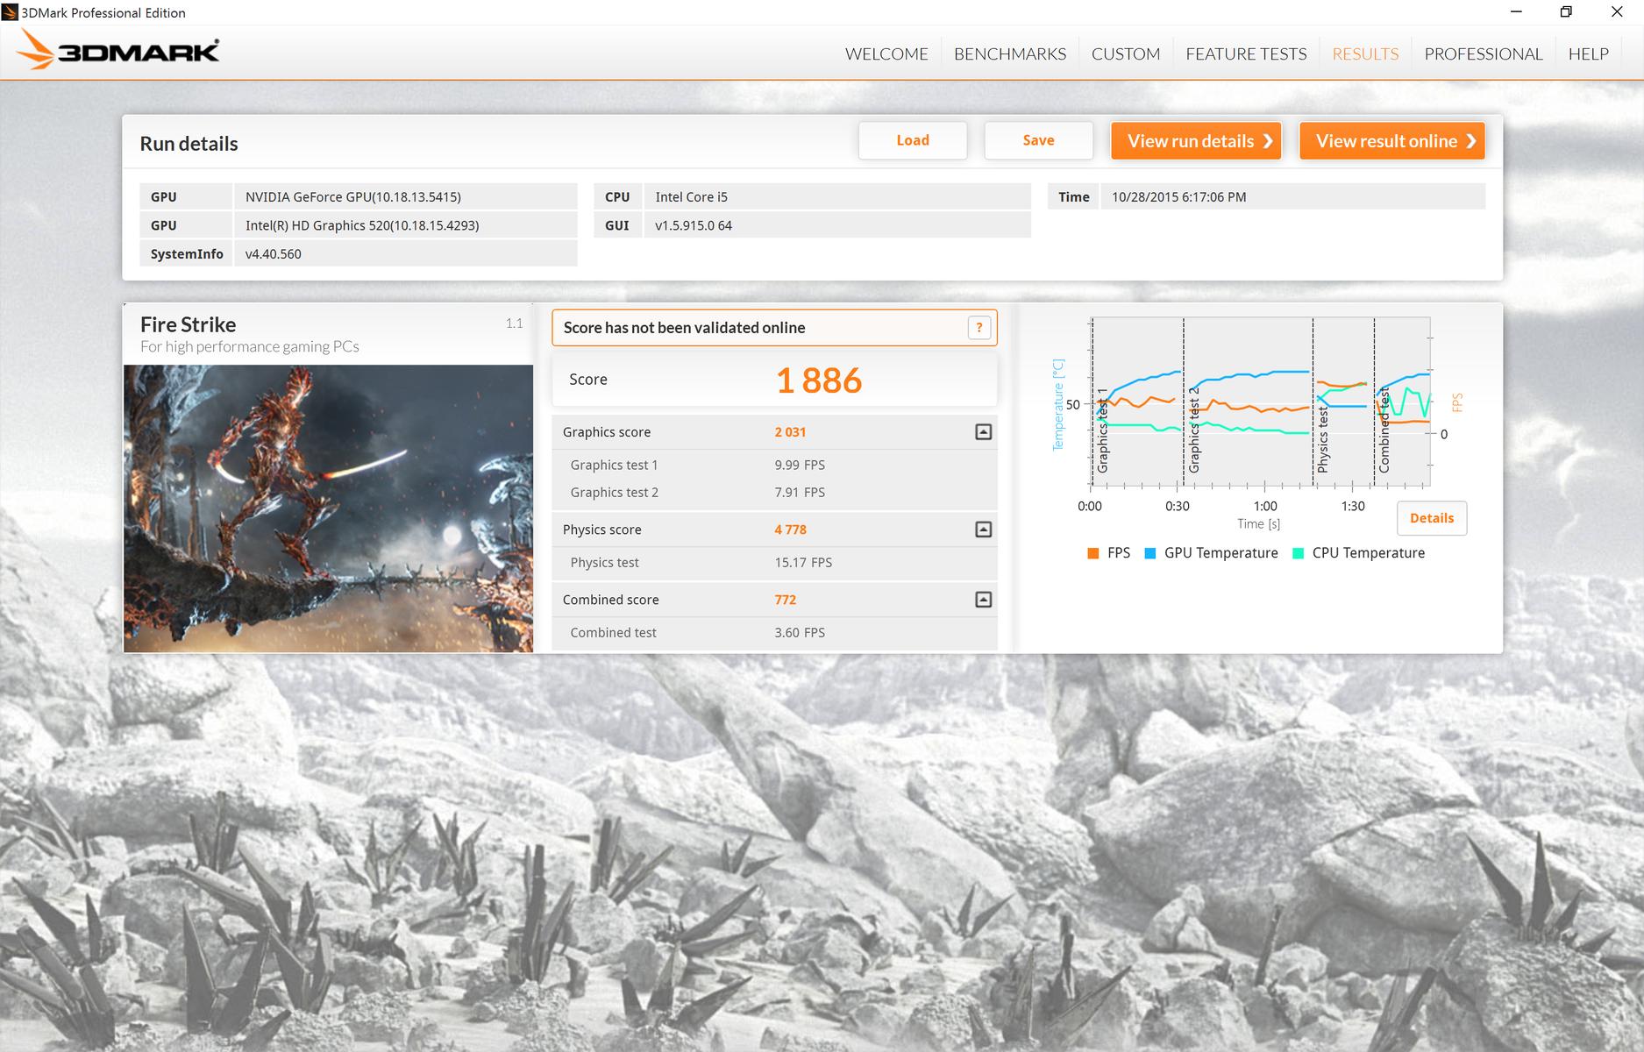Click the Save result button
The image size is (1644, 1052).
[x=1038, y=140]
